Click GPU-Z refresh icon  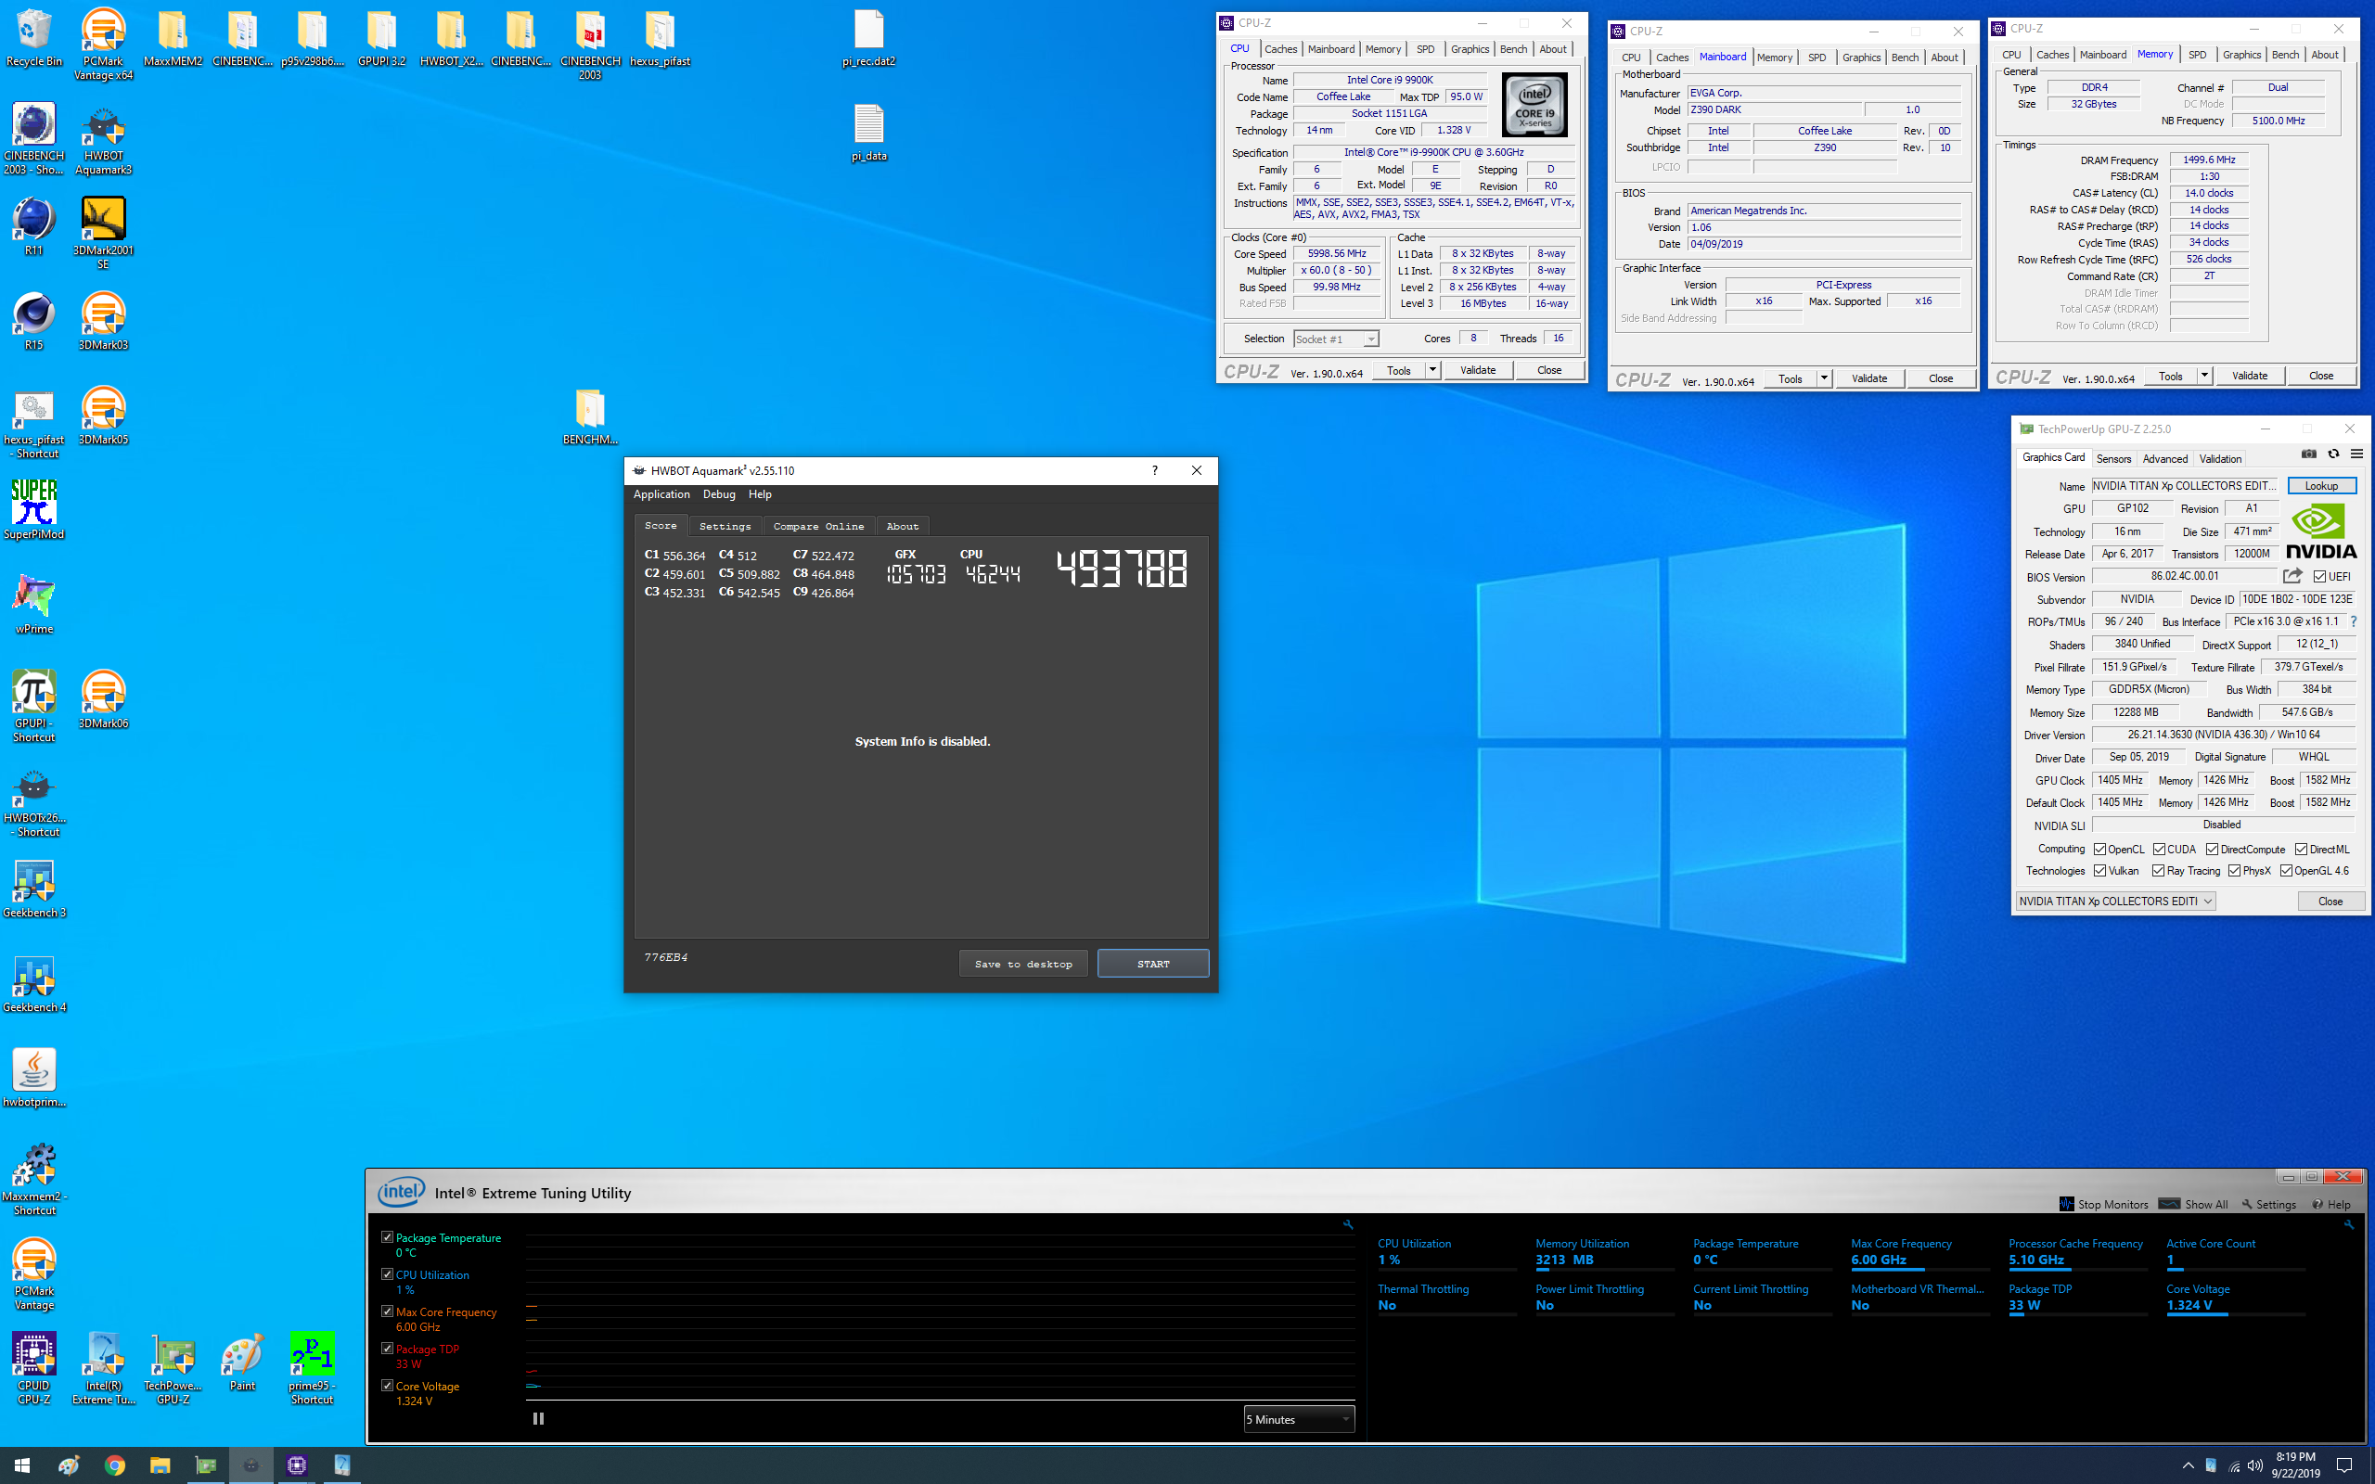pos(2333,454)
